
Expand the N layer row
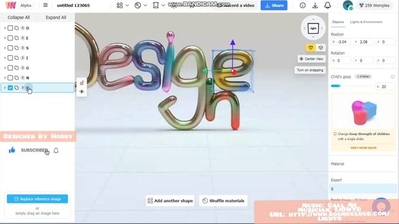pos(5,78)
